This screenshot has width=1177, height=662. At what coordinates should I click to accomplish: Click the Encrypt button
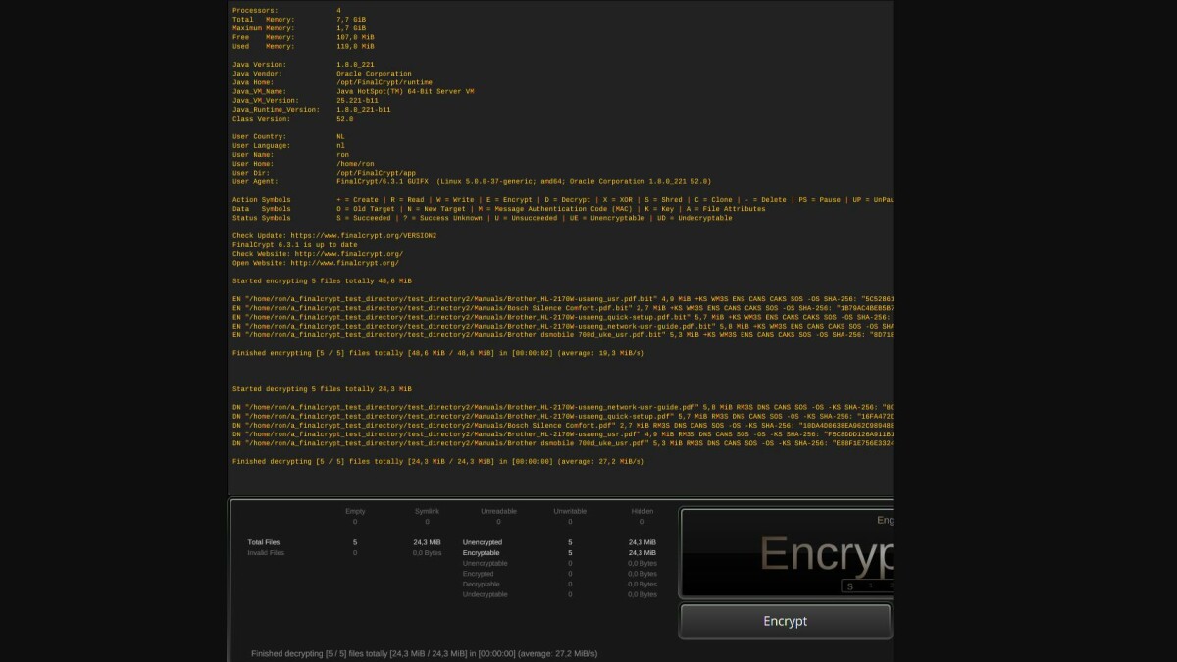point(785,621)
